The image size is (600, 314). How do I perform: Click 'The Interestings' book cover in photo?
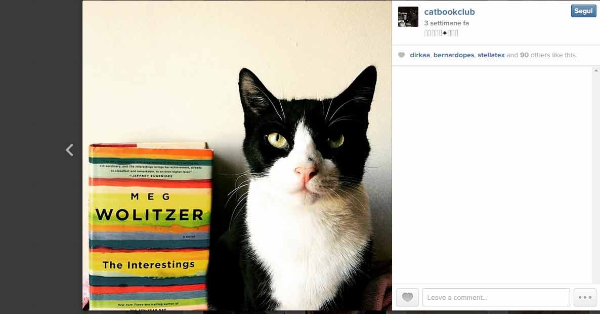[149, 226]
